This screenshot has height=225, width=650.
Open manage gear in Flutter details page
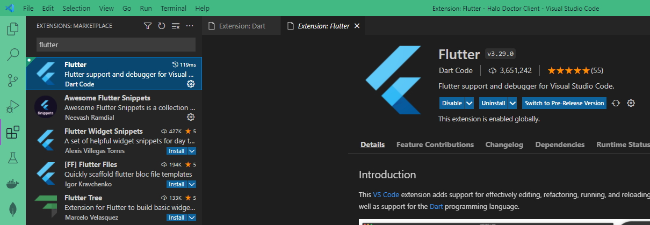(631, 103)
